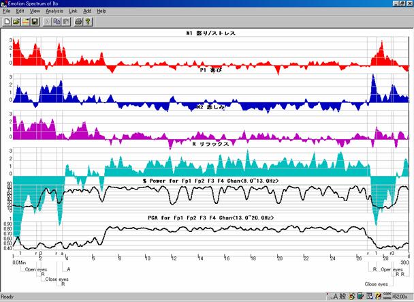Click the red-green circular tray icon
The image size is (414, 302).
click(352, 297)
